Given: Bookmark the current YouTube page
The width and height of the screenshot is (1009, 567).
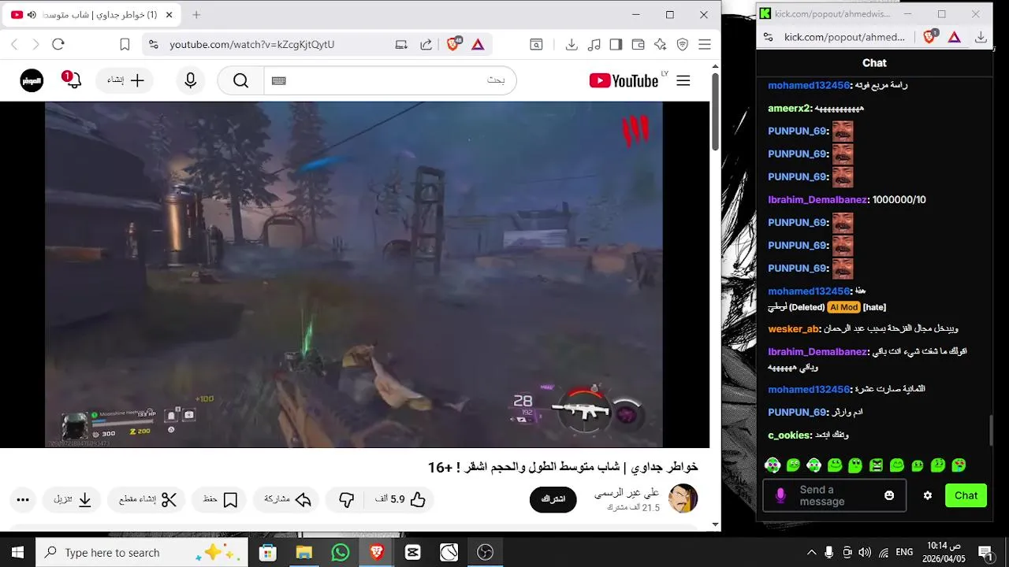Looking at the screenshot, I should point(125,45).
